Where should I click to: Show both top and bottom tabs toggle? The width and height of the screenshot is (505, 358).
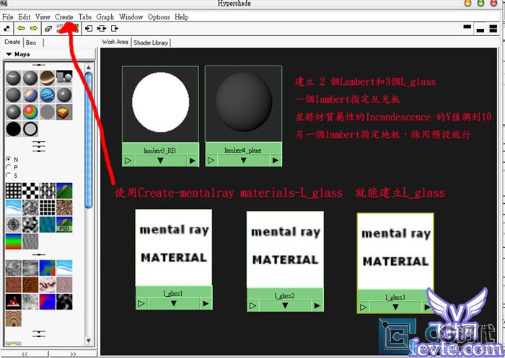tap(493, 29)
